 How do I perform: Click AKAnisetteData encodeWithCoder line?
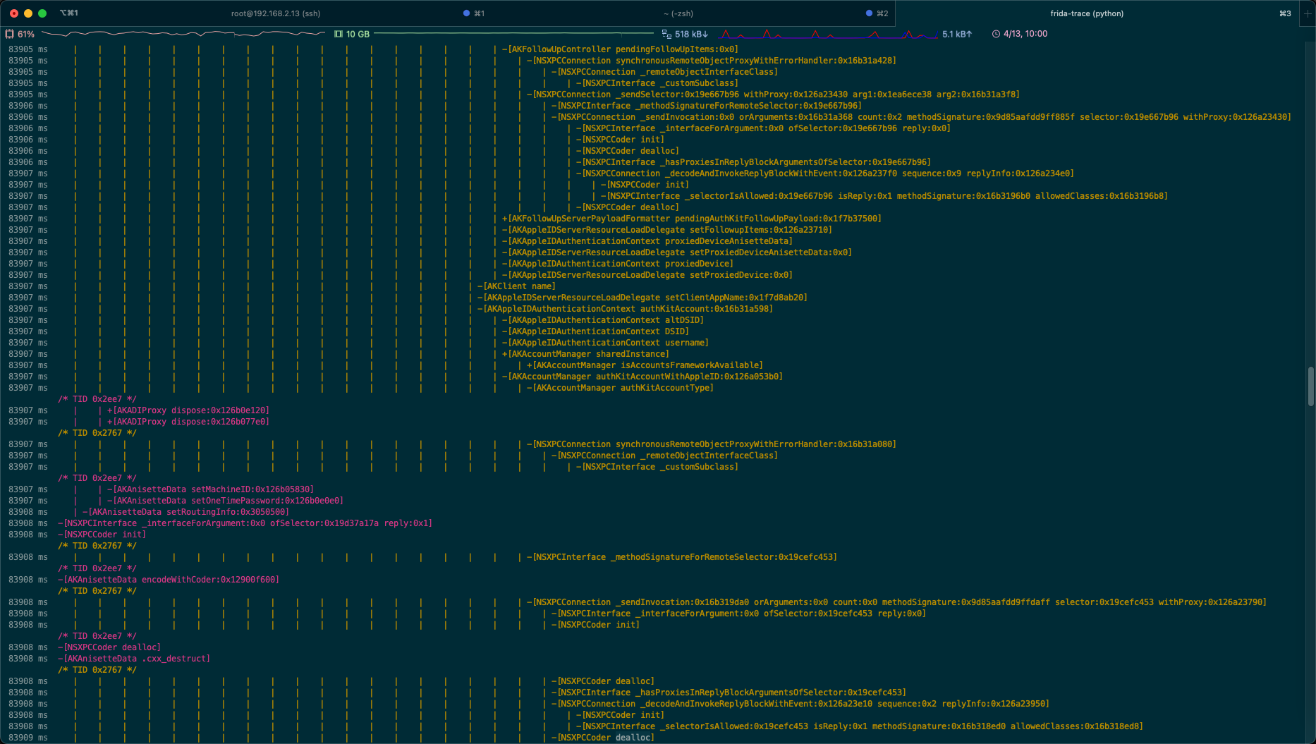(x=169, y=580)
